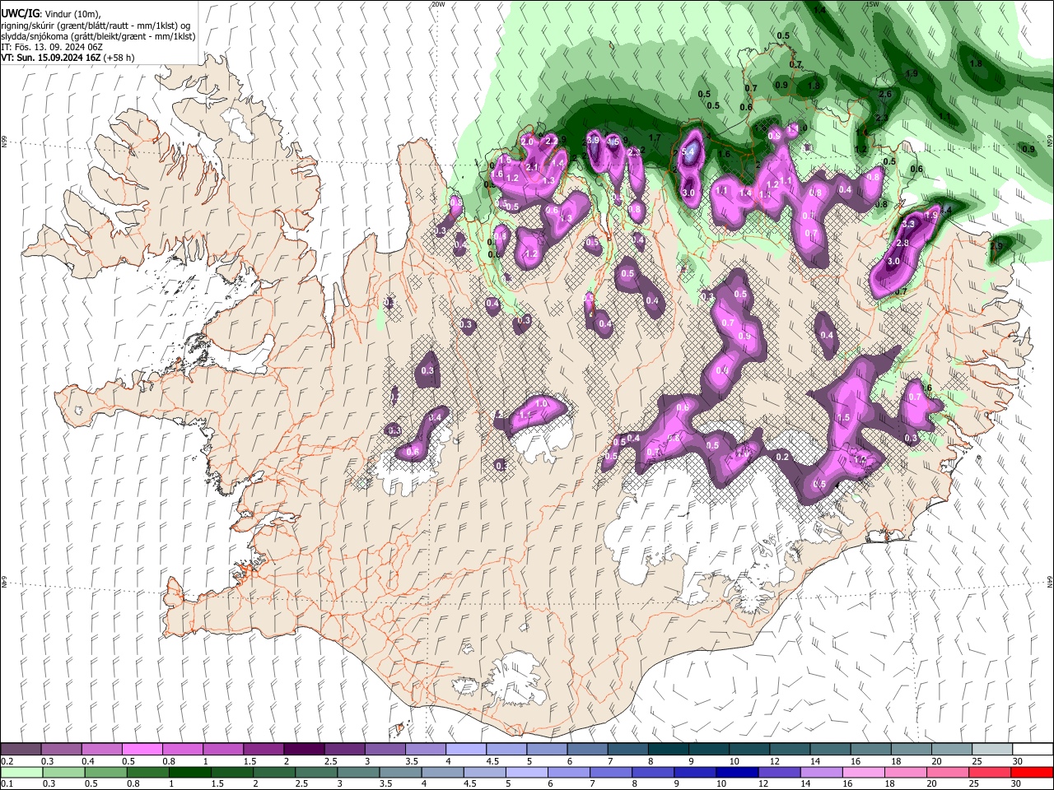Click the bright pink 0.5 snow legend swatch
This screenshot has width=1054, height=790.
(142, 750)
